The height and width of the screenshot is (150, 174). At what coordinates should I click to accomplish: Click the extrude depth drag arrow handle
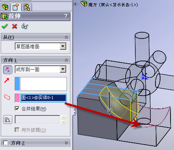tap(109, 103)
